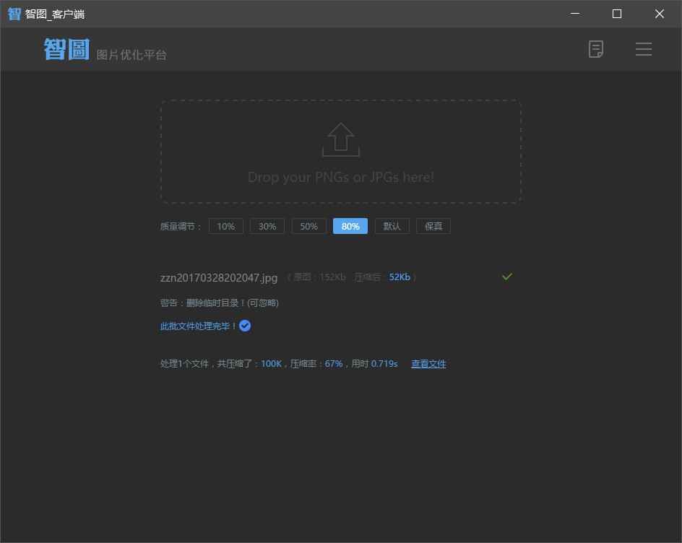Image resolution: width=682 pixels, height=543 pixels.
Task: Click the Drop your PNGs or JPGs area
Action: [340, 152]
